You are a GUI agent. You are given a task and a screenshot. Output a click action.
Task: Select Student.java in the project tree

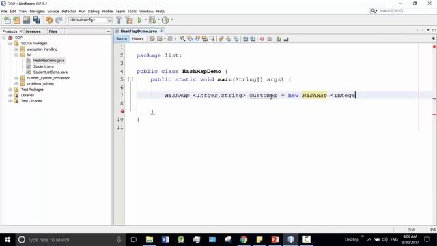44,66
